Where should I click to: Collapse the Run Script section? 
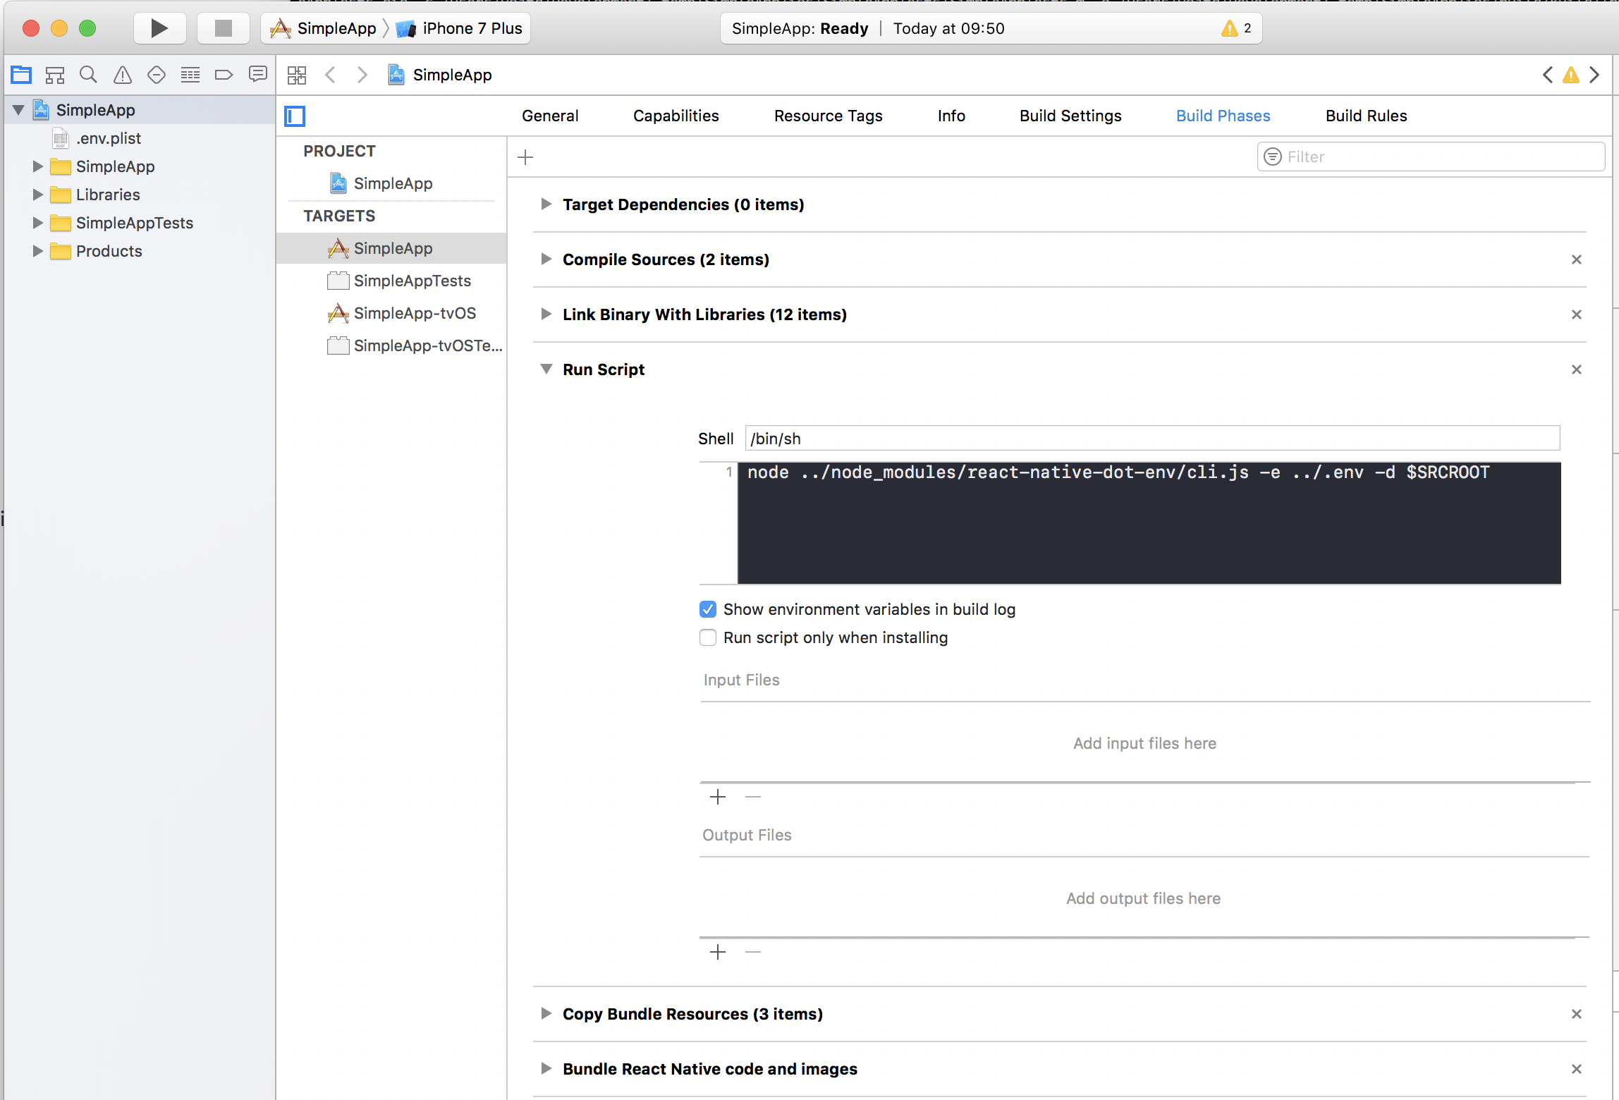coord(546,369)
